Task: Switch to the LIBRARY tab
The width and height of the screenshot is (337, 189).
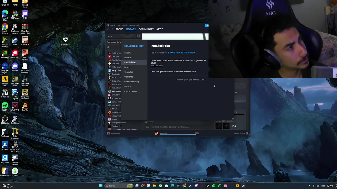Action: pos(131,29)
